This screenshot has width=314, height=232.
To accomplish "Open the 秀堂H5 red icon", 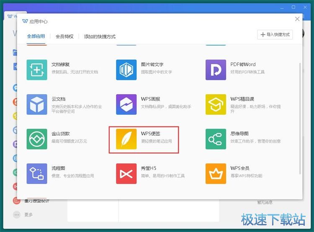I will [x=126, y=174].
